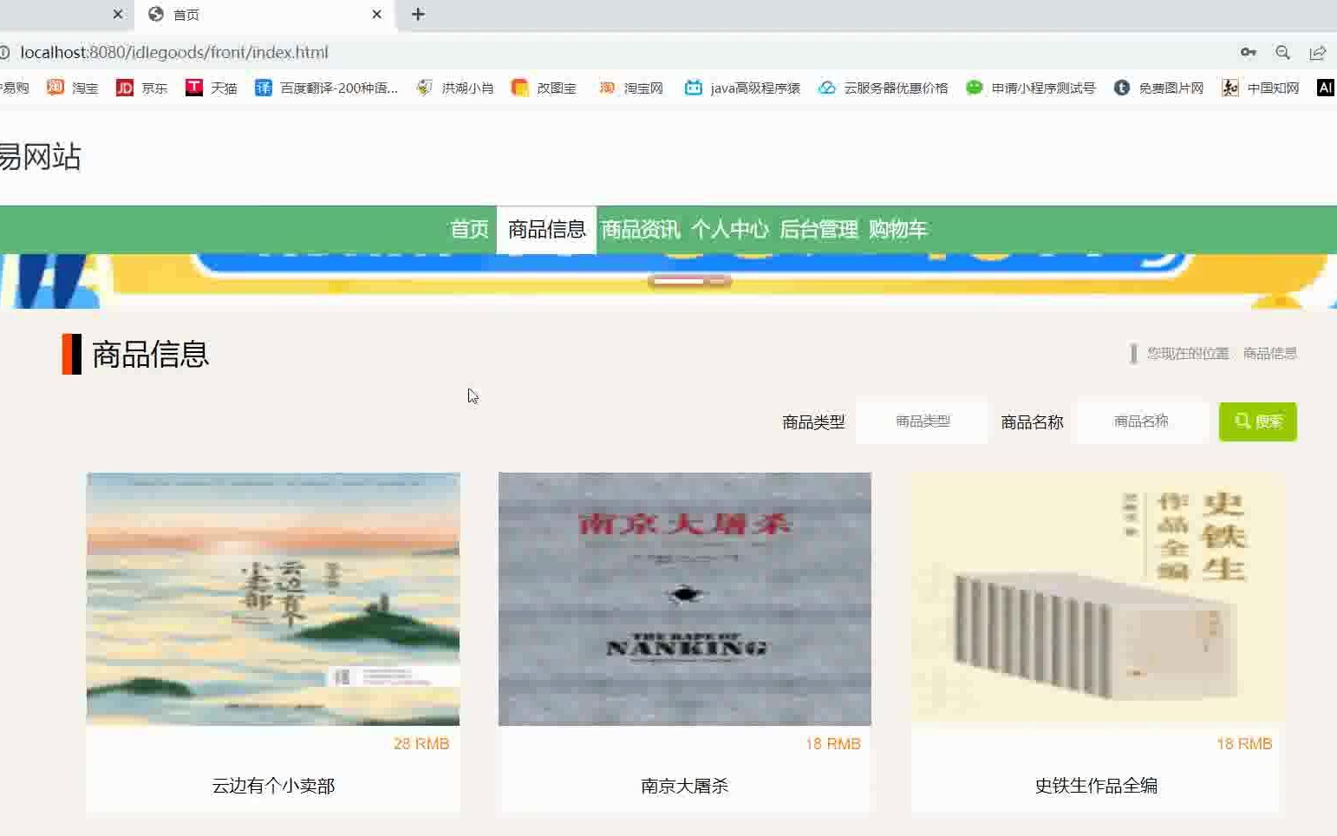Screen dimensions: 1337x836
Task: Open the 购物车 navigation item
Action: [x=898, y=230]
